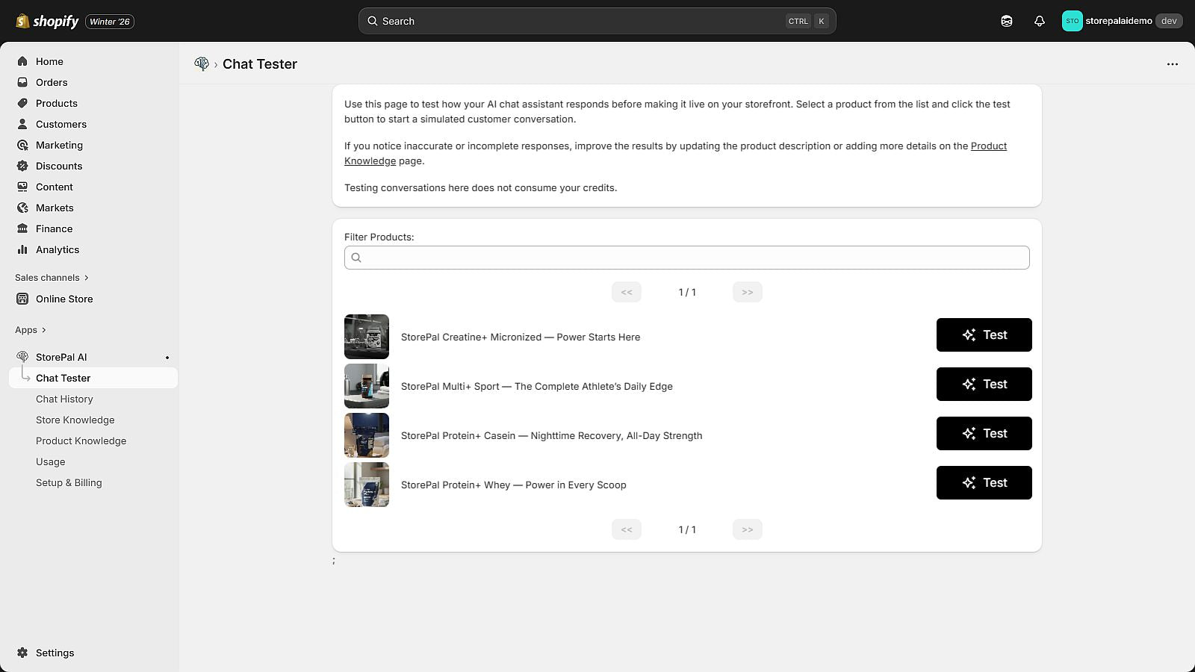Open the storepalaidemo account menu

click(1122, 21)
